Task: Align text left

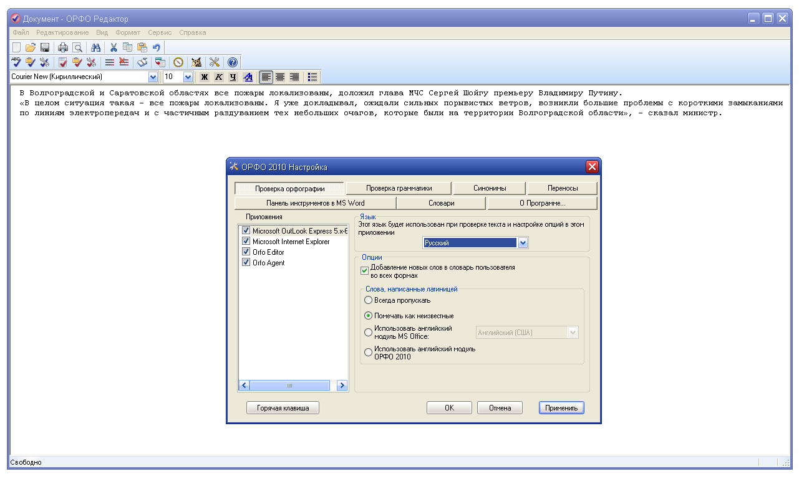Action: point(266,77)
